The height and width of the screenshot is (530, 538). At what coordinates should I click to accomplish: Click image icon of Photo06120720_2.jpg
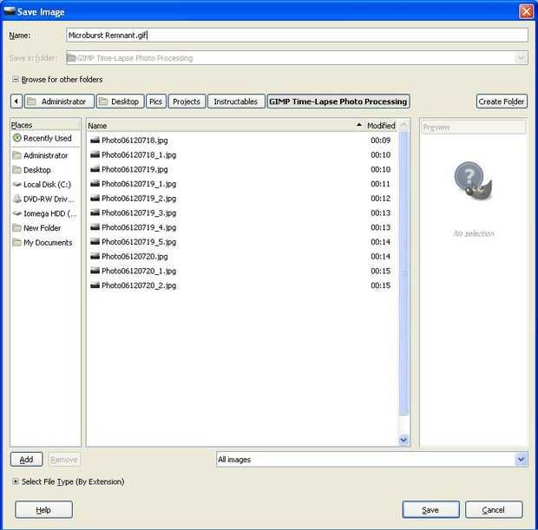pyautogui.click(x=95, y=285)
